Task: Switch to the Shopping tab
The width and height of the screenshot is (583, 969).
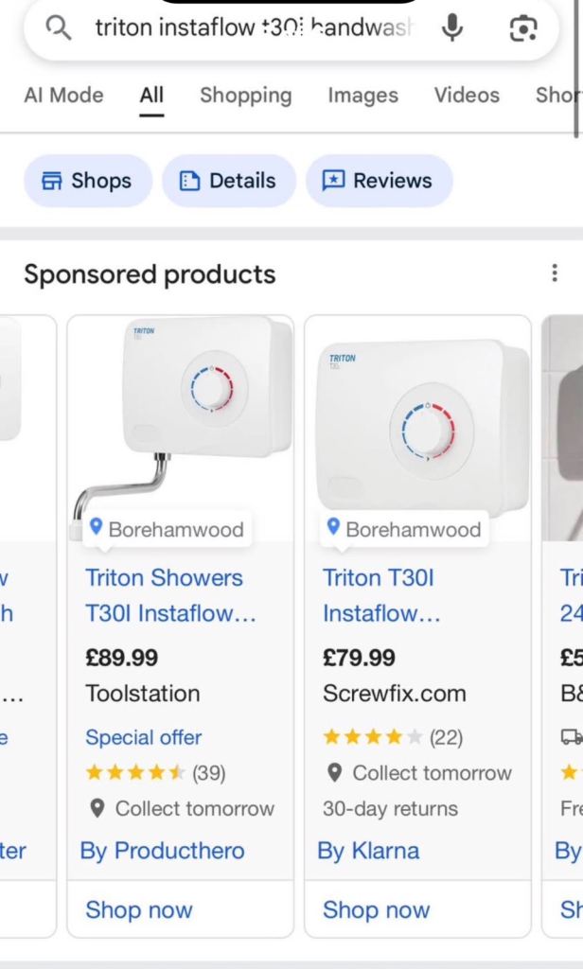Action: (245, 96)
